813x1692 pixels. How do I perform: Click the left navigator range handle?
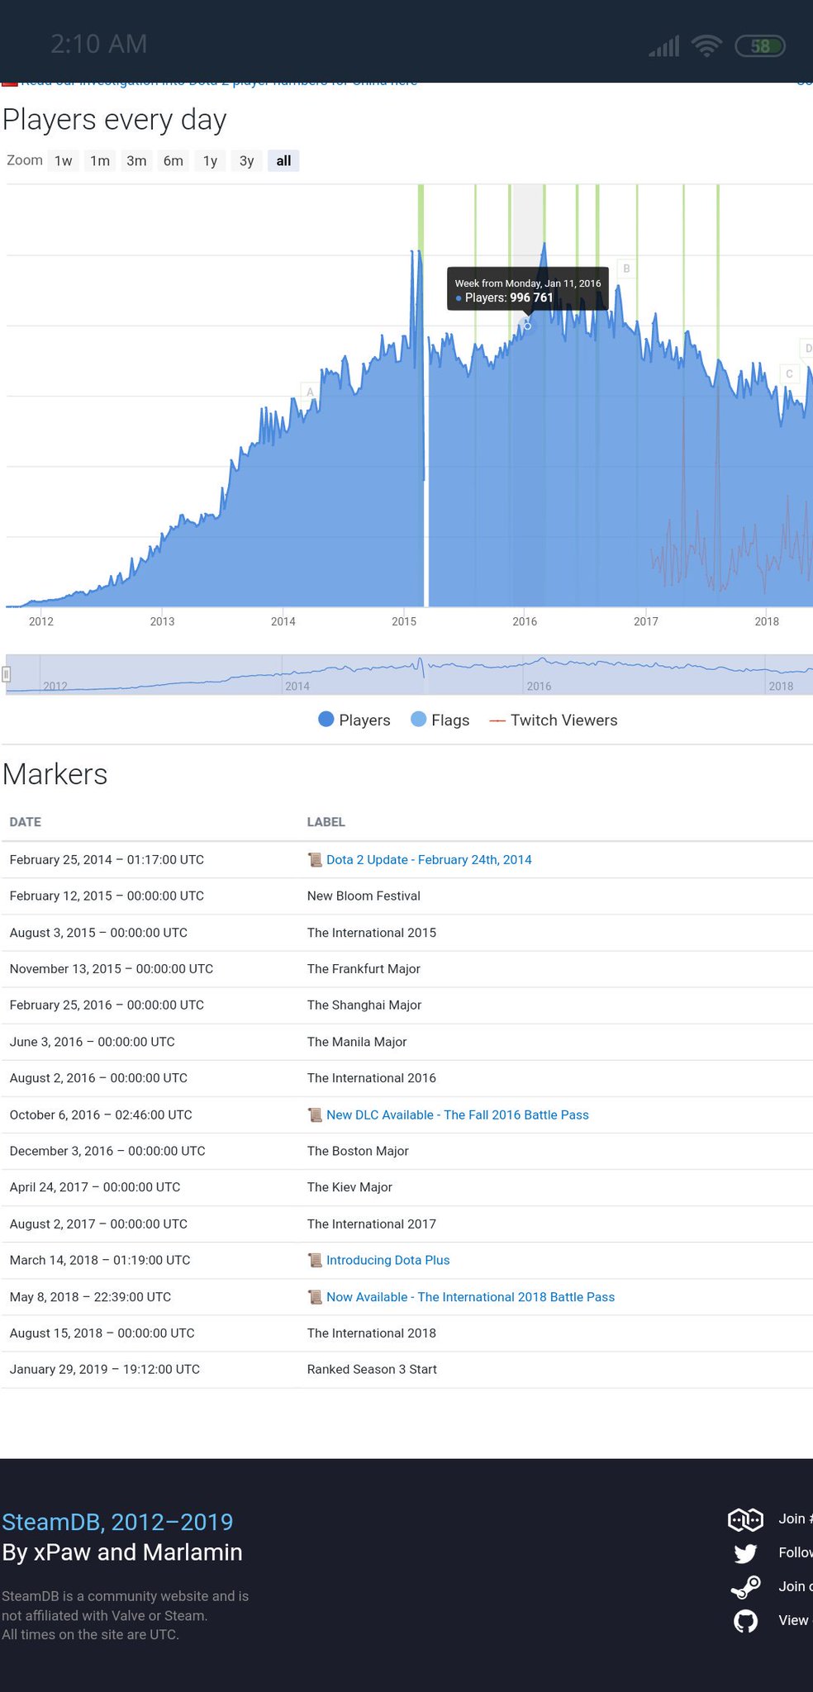click(7, 674)
